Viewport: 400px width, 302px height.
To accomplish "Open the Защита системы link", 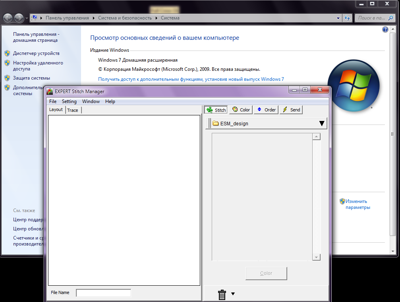I will [x=31, y=78].
